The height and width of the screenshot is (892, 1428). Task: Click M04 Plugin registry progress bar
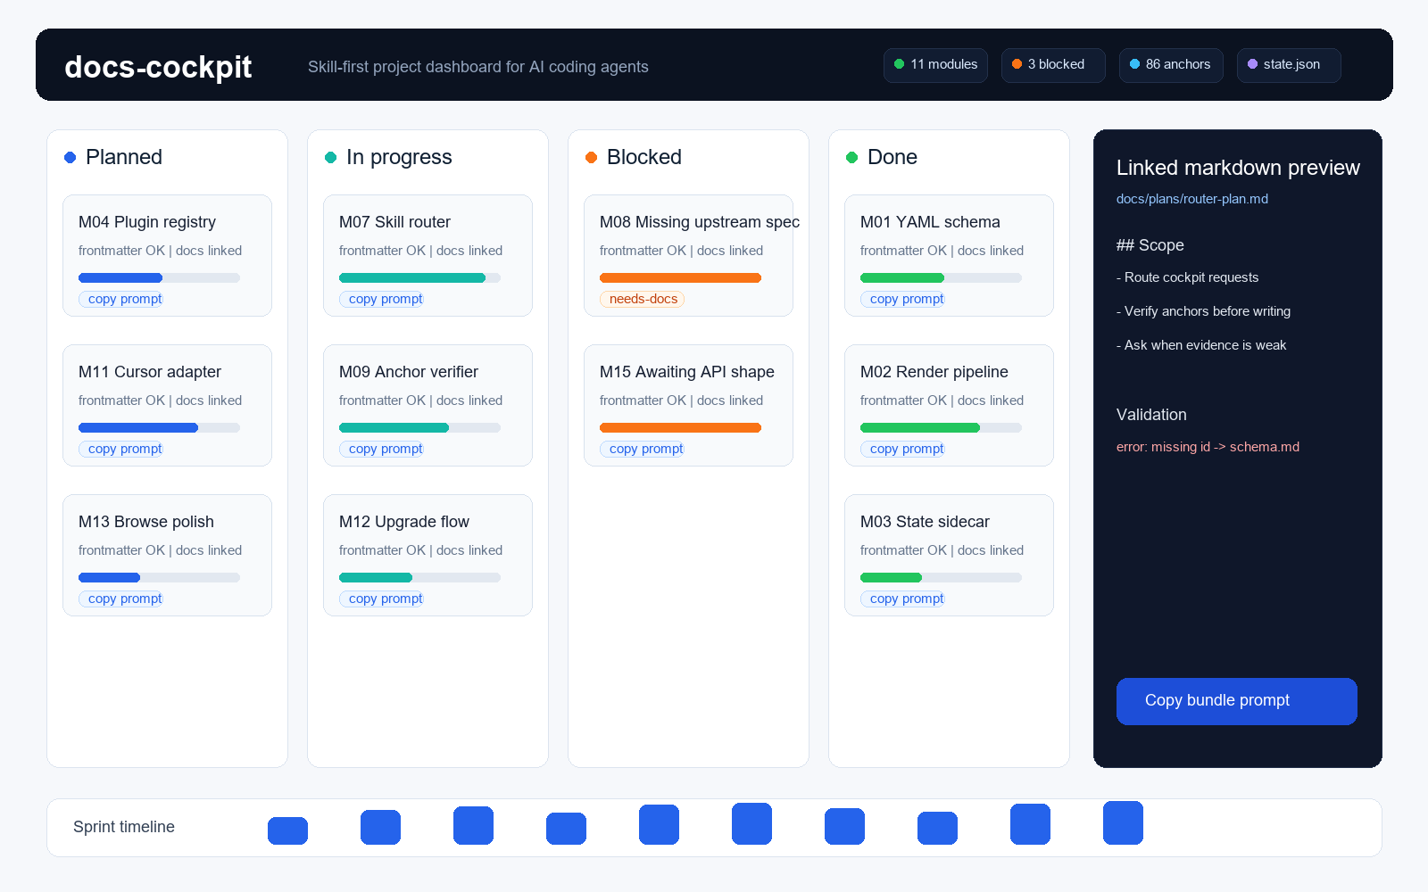pos(159,278)
